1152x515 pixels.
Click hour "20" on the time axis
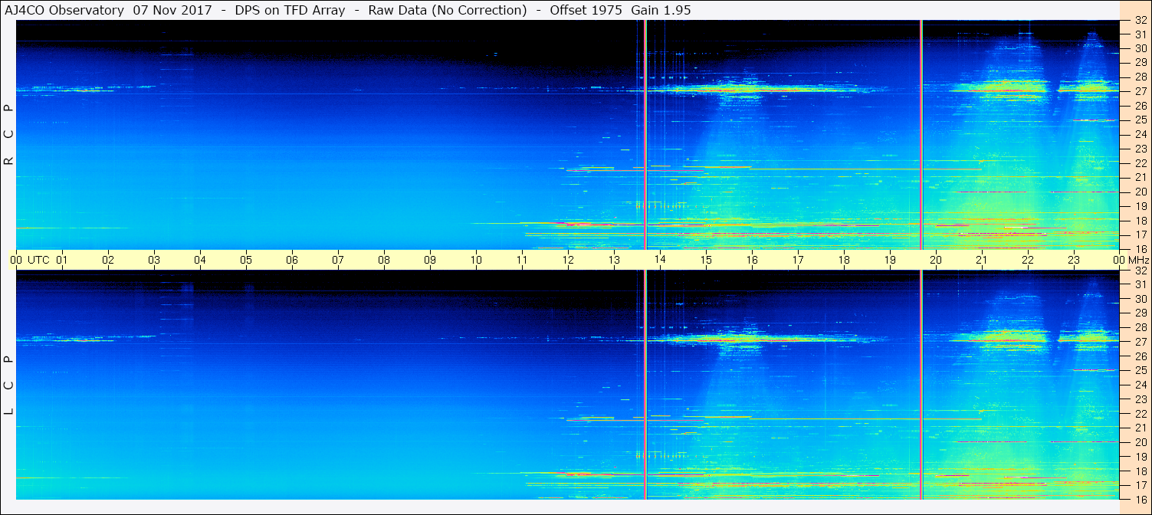[x=936, y=260]
